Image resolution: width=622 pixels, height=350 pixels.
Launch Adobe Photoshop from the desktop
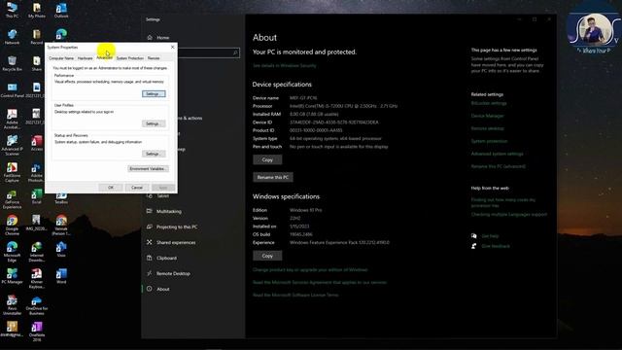coord(37,172)
